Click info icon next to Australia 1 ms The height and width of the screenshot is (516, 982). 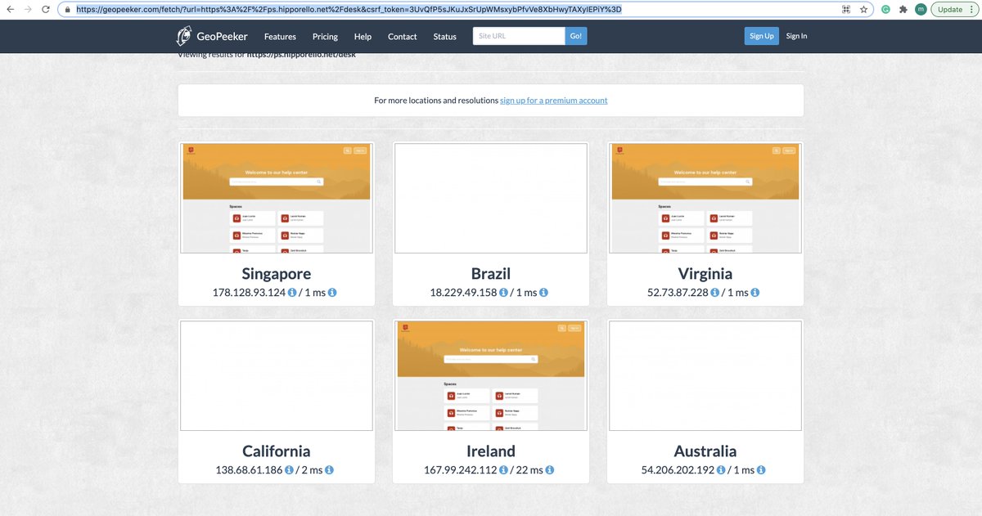[x=761, y=470]
